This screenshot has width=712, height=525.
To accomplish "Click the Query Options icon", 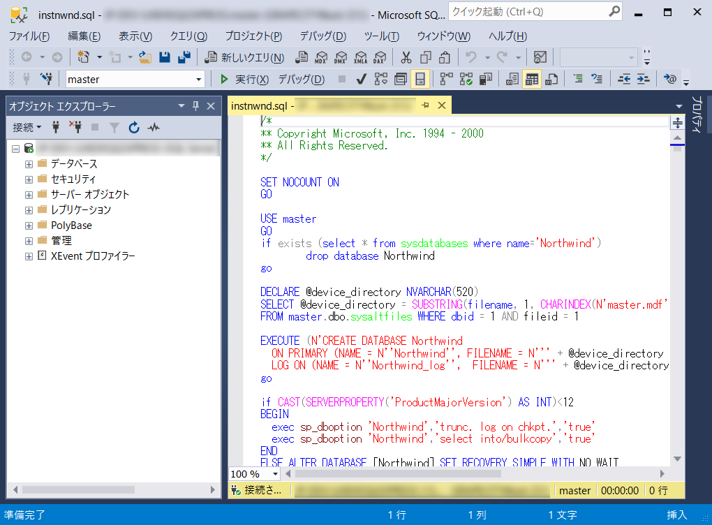I will (x=401, y=80).
